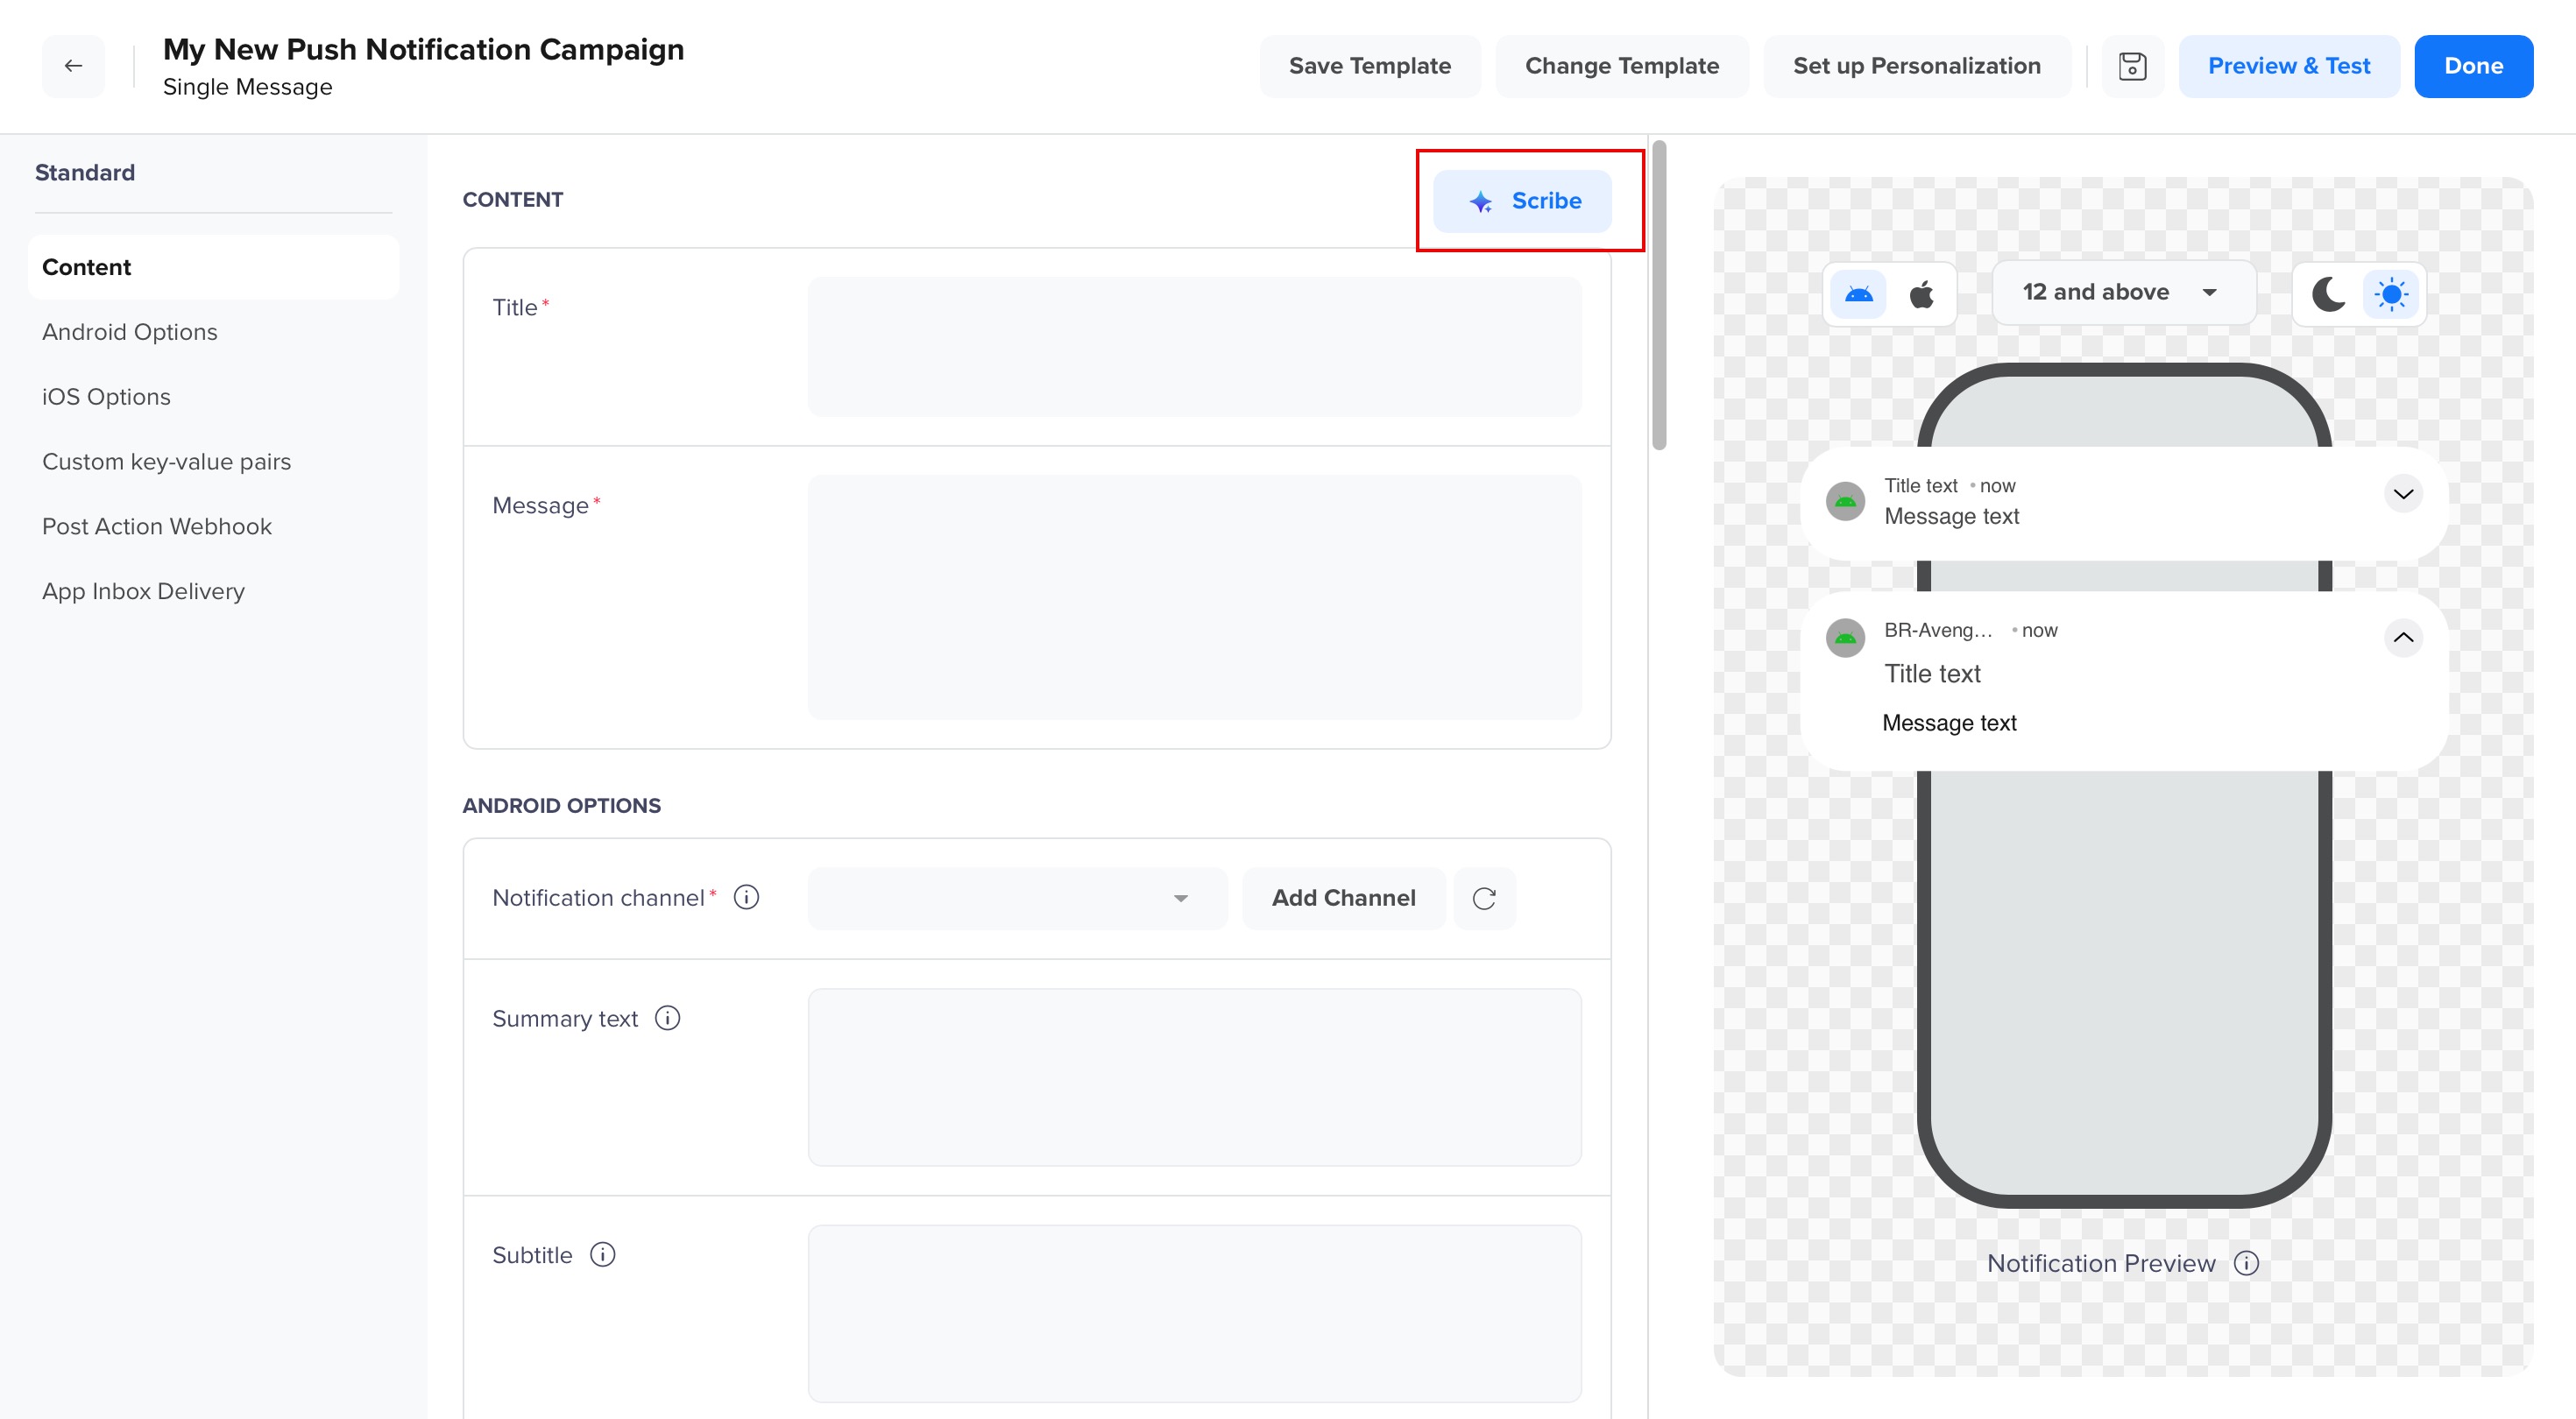The width and height of the screenshot is (2576, 1419).
Task: Focus the Summary text field
Action: (x=1194, y=1077)
